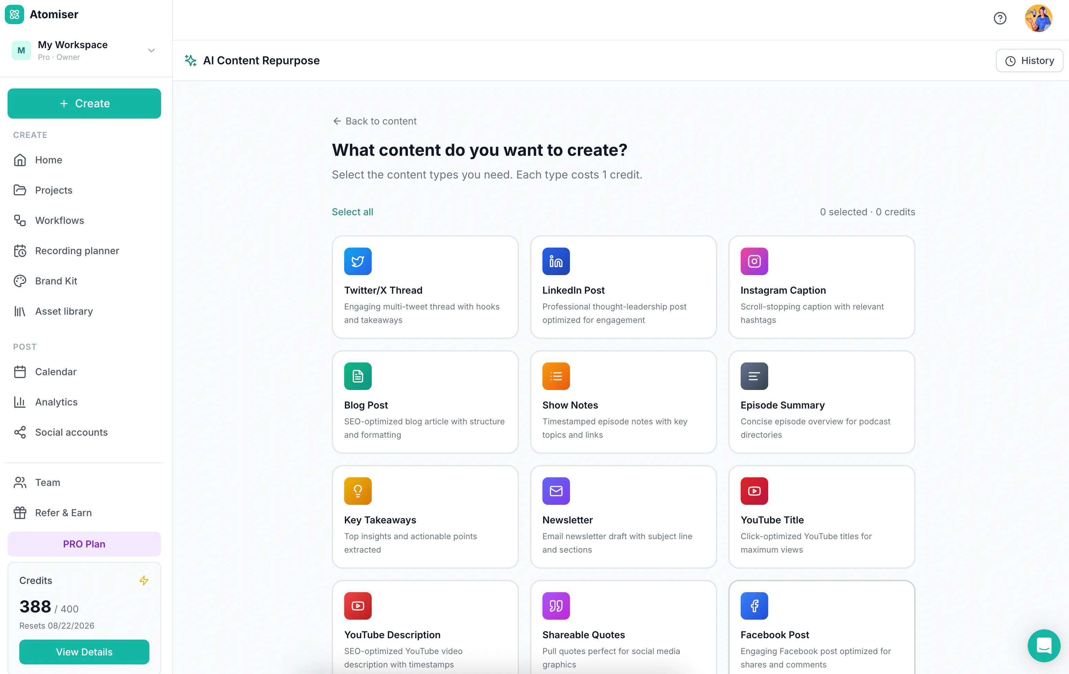Screen dimensions: 1069x674
Task: Open Brand Kit in sidebar
Action: tap(84, 281)
